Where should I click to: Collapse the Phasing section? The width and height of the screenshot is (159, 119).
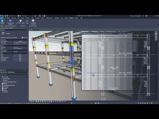[27, 46]
